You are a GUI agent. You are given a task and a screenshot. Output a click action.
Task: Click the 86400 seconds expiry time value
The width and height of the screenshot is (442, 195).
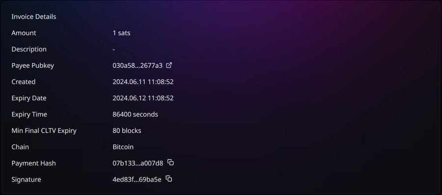pyautogui.click(x=136, y=115)
